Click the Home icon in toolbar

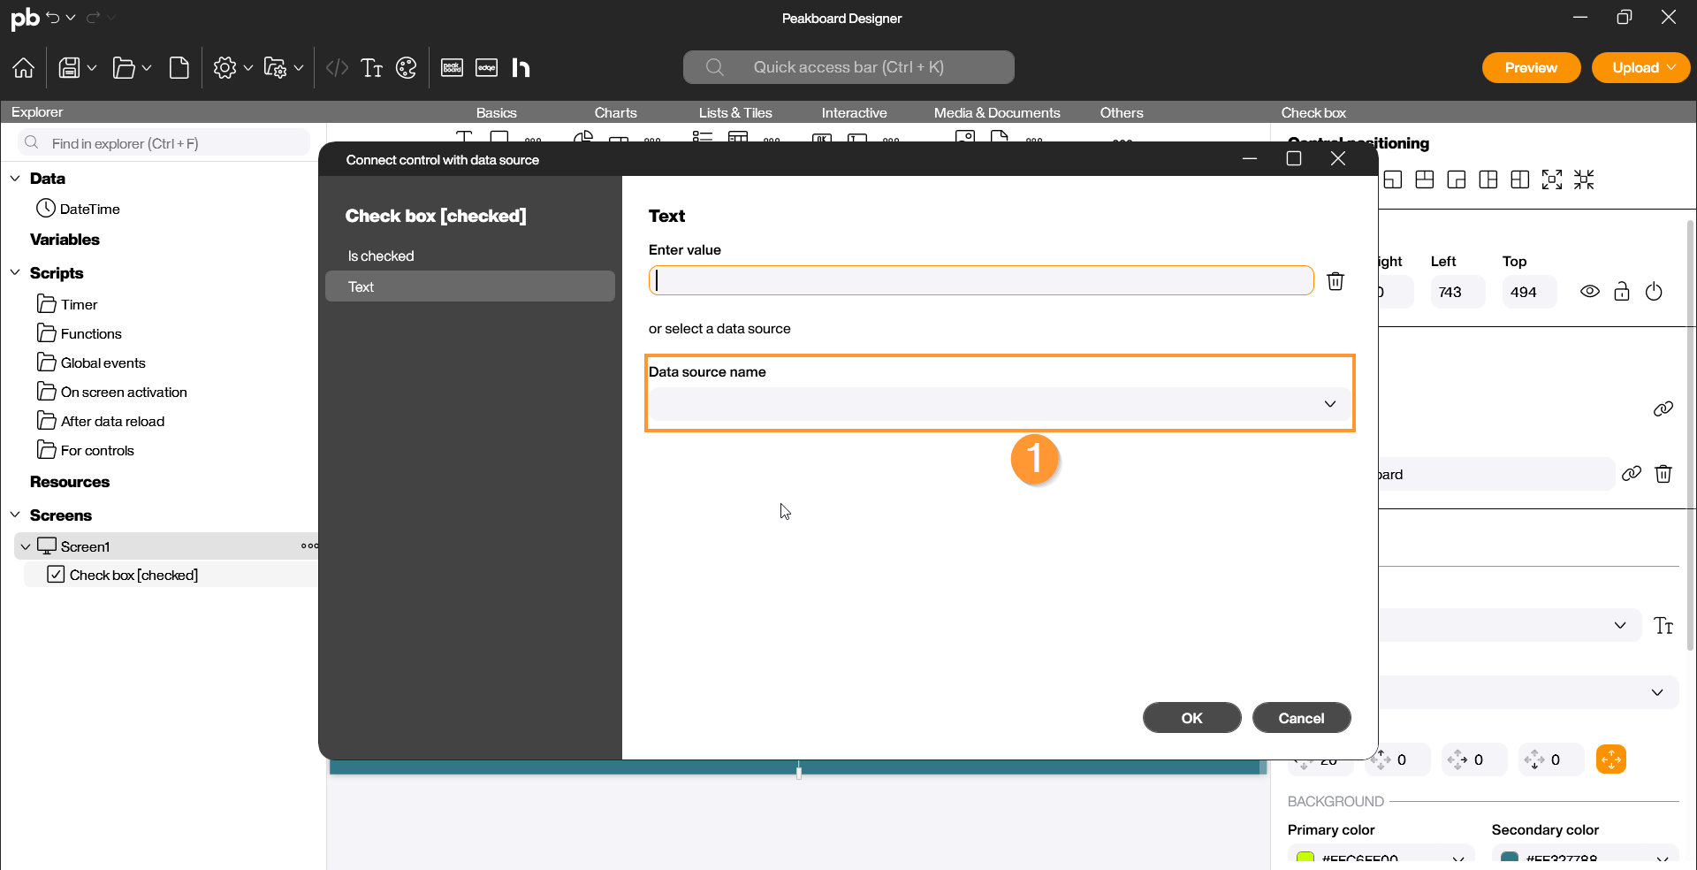point(24,68)
